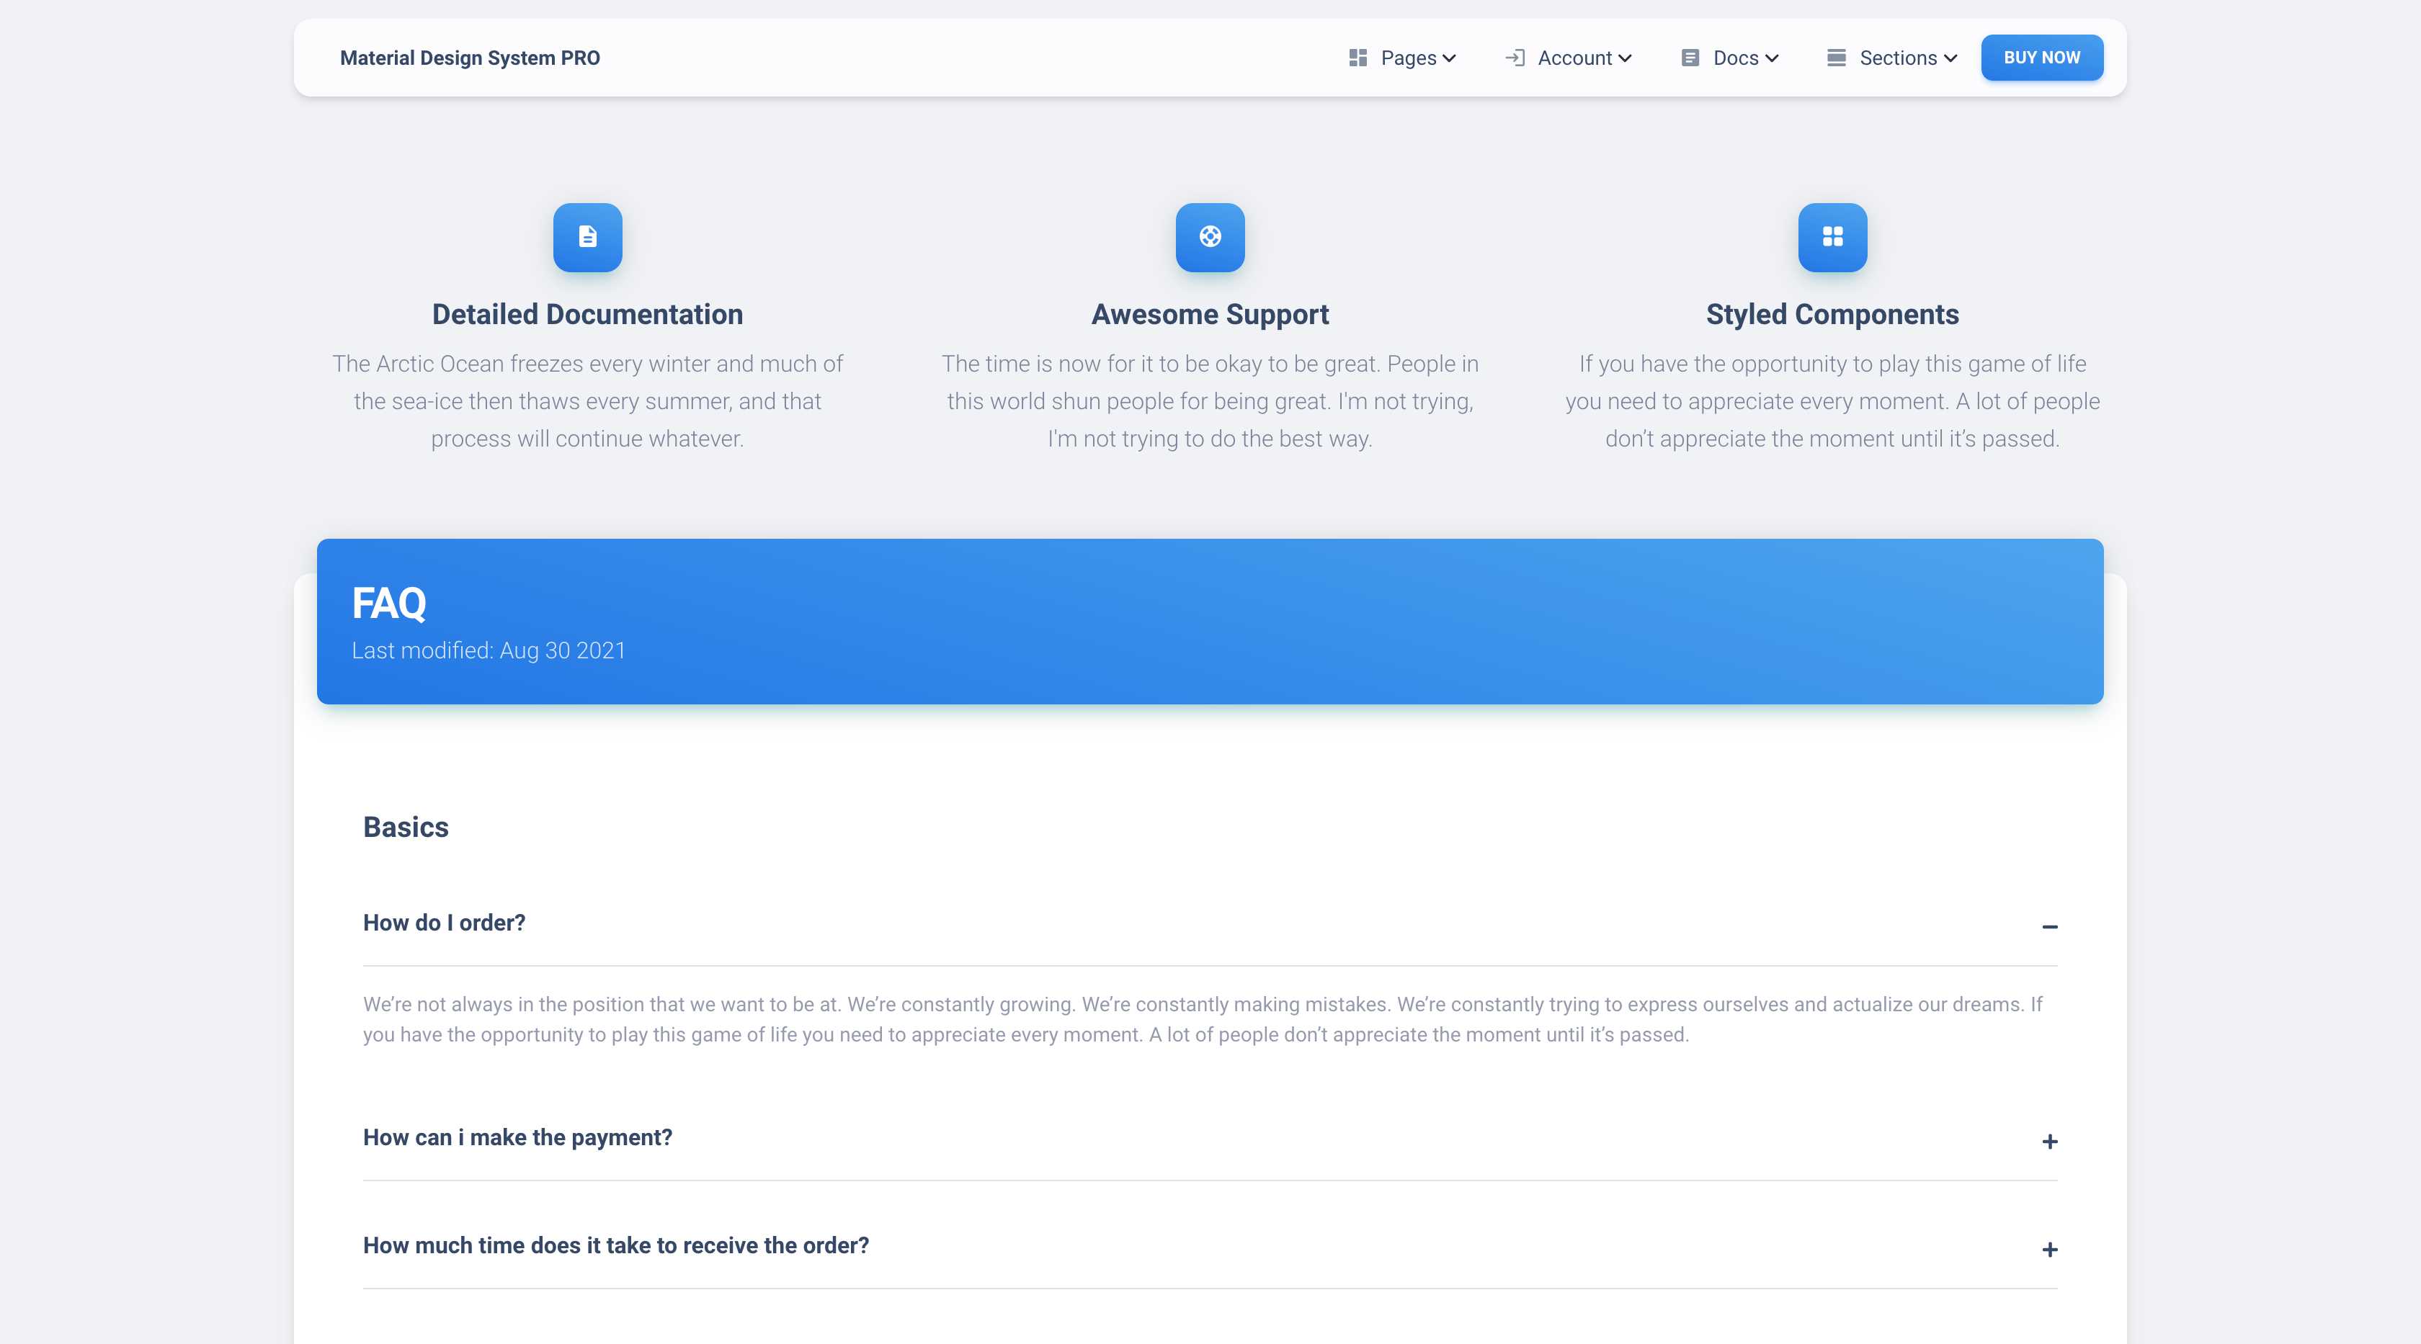Click the Awesome Support lifebuoy icon
Image resolution: width=2421 pixels, height=1344 pixels.
pyautogui.click(x=1210, y=237)
